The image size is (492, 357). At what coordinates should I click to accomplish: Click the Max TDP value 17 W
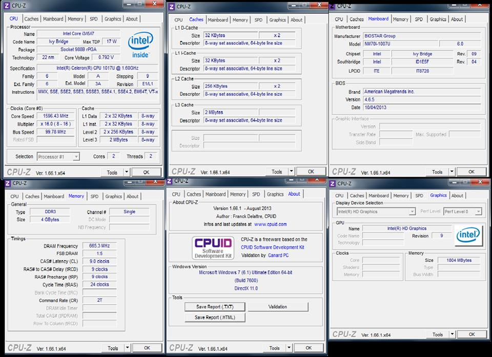[x=111, y=41]
